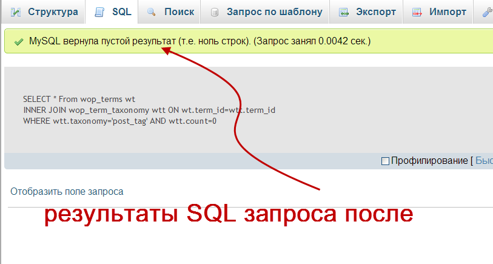Click the MySQL вернула пустой результат message
The height and width of the screenshot is (264, 493).
[x=200, y=41]
